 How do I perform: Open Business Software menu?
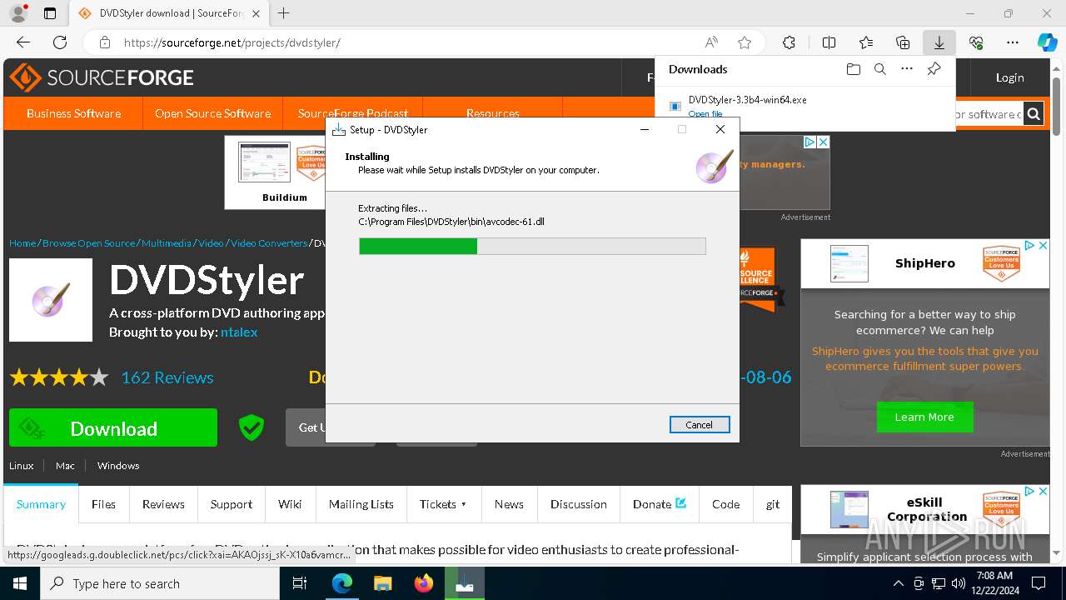pyautogui.click(x=73, y=113)
